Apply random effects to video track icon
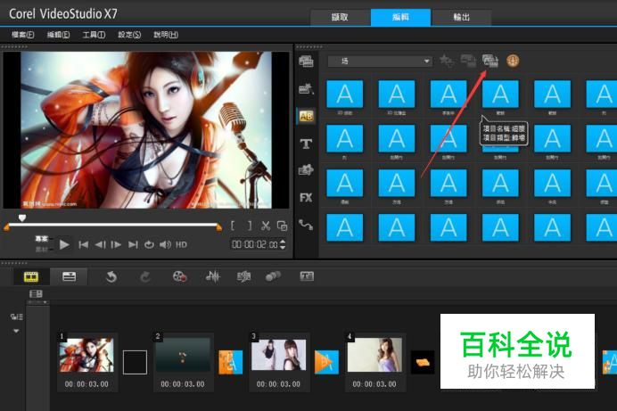 point(490,61)
